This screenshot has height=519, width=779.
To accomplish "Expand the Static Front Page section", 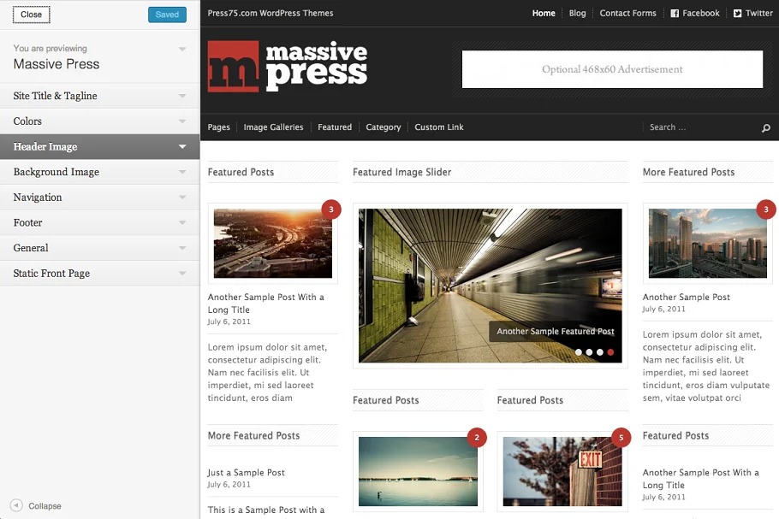I will click(x=99, y=274).
